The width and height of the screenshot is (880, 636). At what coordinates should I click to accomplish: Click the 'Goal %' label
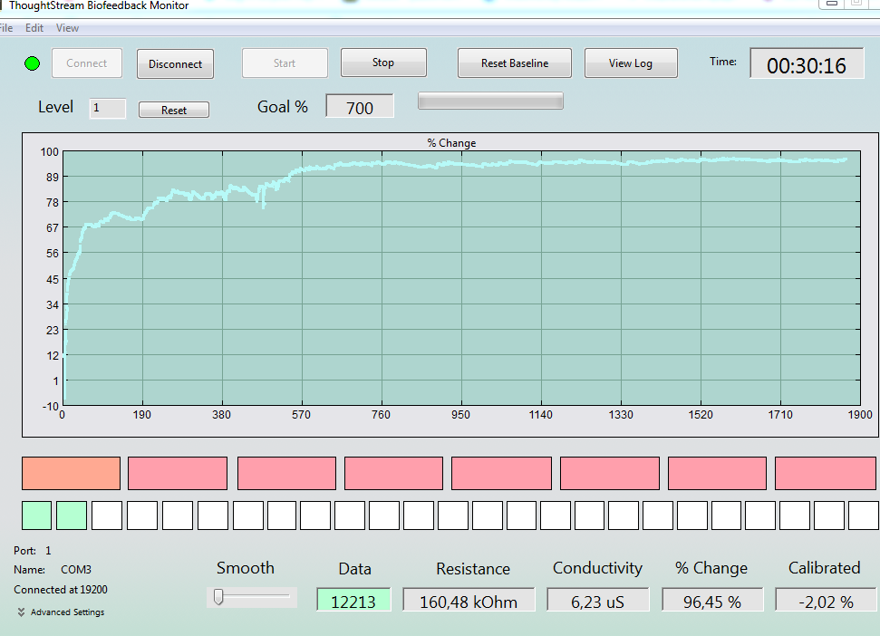click(x=282, y=107)
